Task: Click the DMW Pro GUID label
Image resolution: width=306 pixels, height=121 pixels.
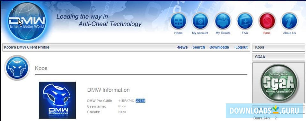Action: pyautogui.click(x=100, y=101)
